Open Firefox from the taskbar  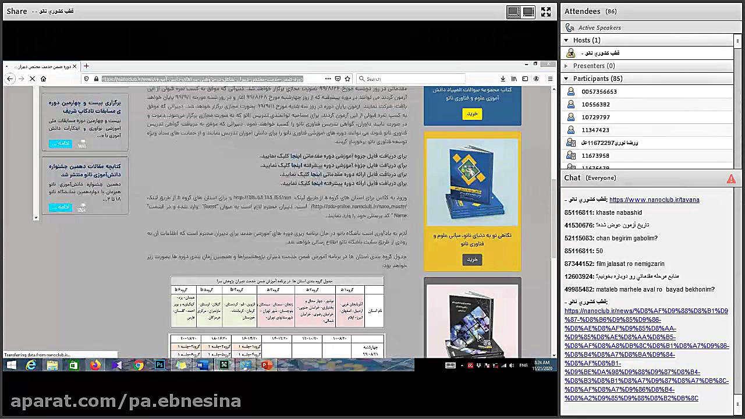coord(95,365)
